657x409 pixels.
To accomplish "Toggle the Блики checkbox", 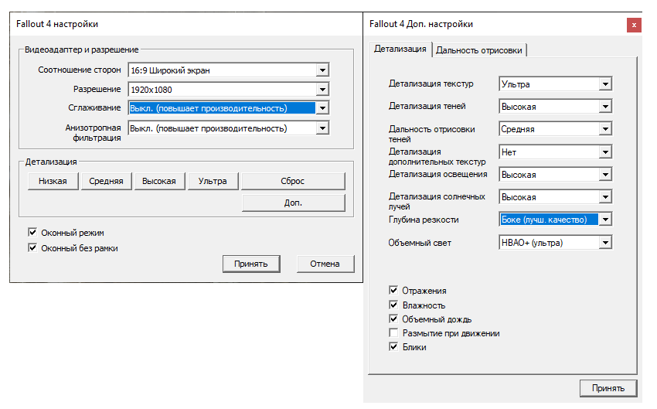I will coord(394,347).
